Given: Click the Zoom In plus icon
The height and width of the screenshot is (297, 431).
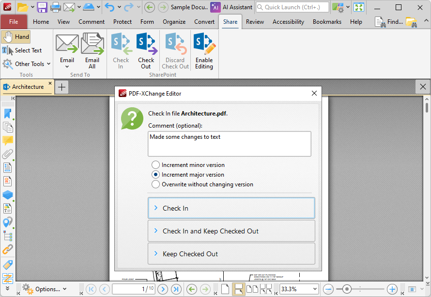Looking at the screenshot, I should point(392,289).
